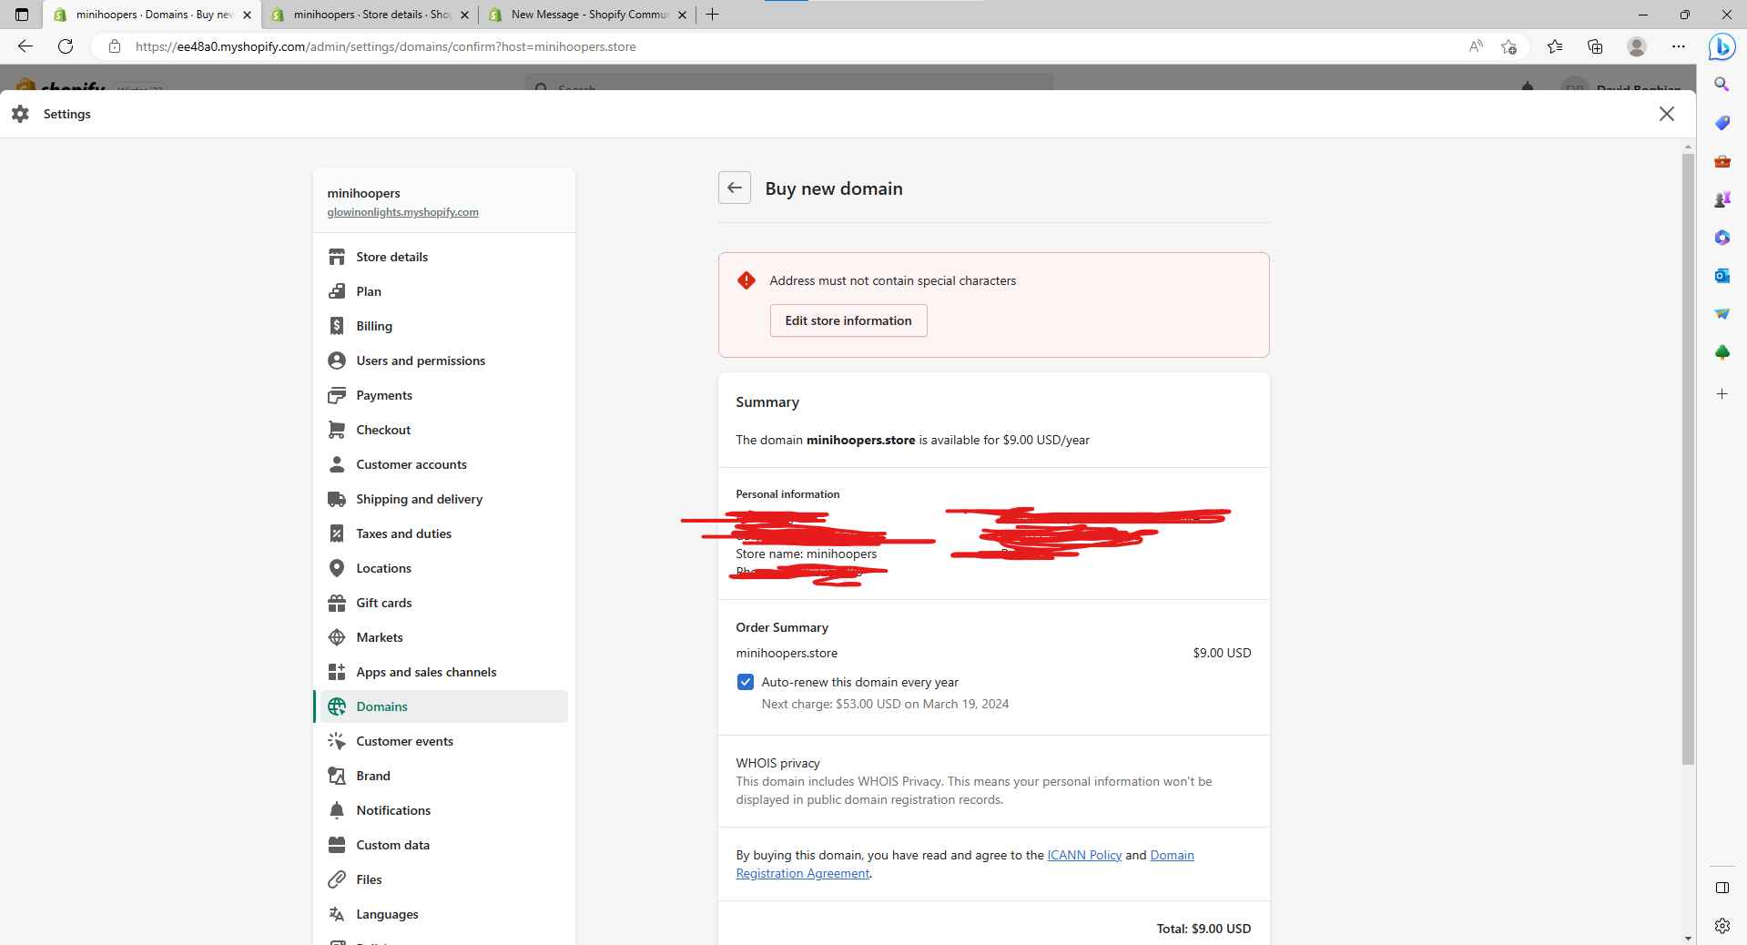The width and height of the screenshot is (1747, 945).
Task: Open the Domain Registration Agreement link
Action: click(x=965, y=864)
